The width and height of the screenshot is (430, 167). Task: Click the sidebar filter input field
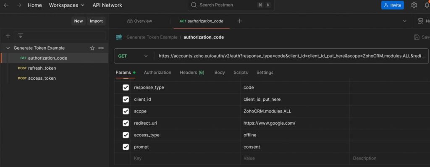pos(60,36)
